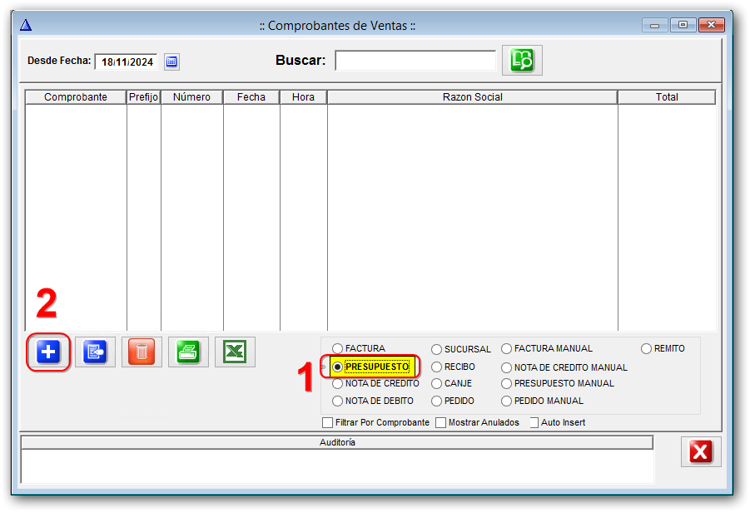Click the Buscar search text field
The width and height of the screenshot is (750, 512).
tap(415, 62)
